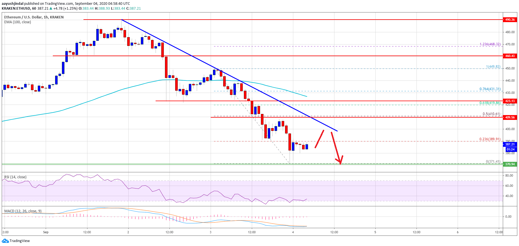The height and width of the screenshot is (246, 519).
Task: Click the MACD 0.00 axis value
Action: pyautogui.click(x=508, y=217)
